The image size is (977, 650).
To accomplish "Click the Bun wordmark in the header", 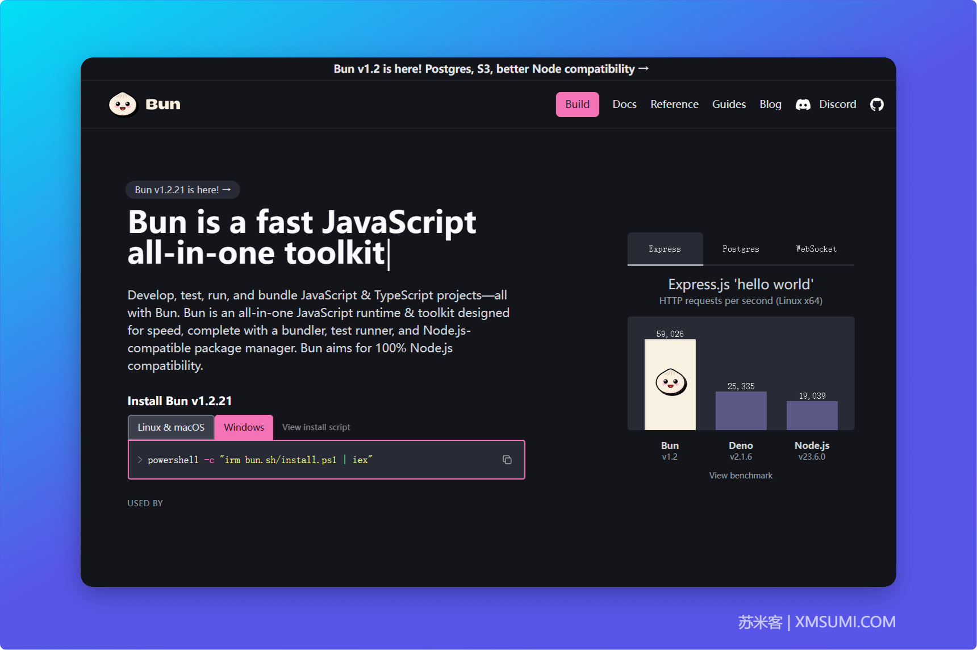I will click(x=163, y=105).
